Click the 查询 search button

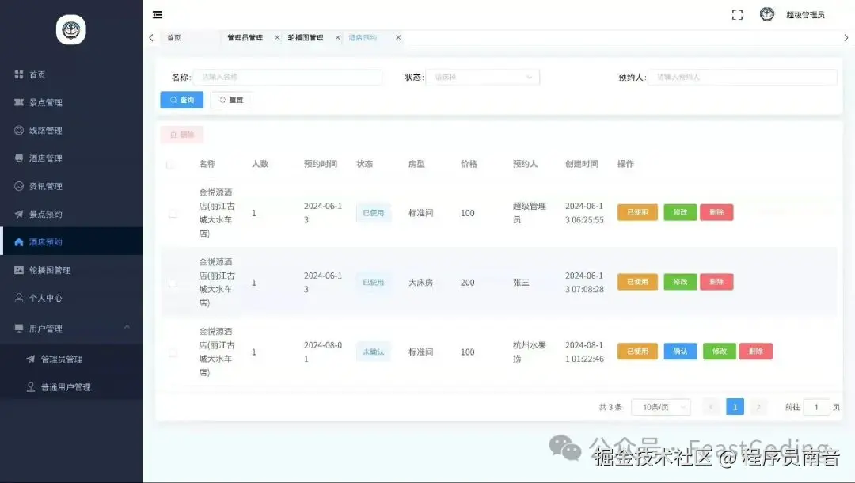point(181,99)
